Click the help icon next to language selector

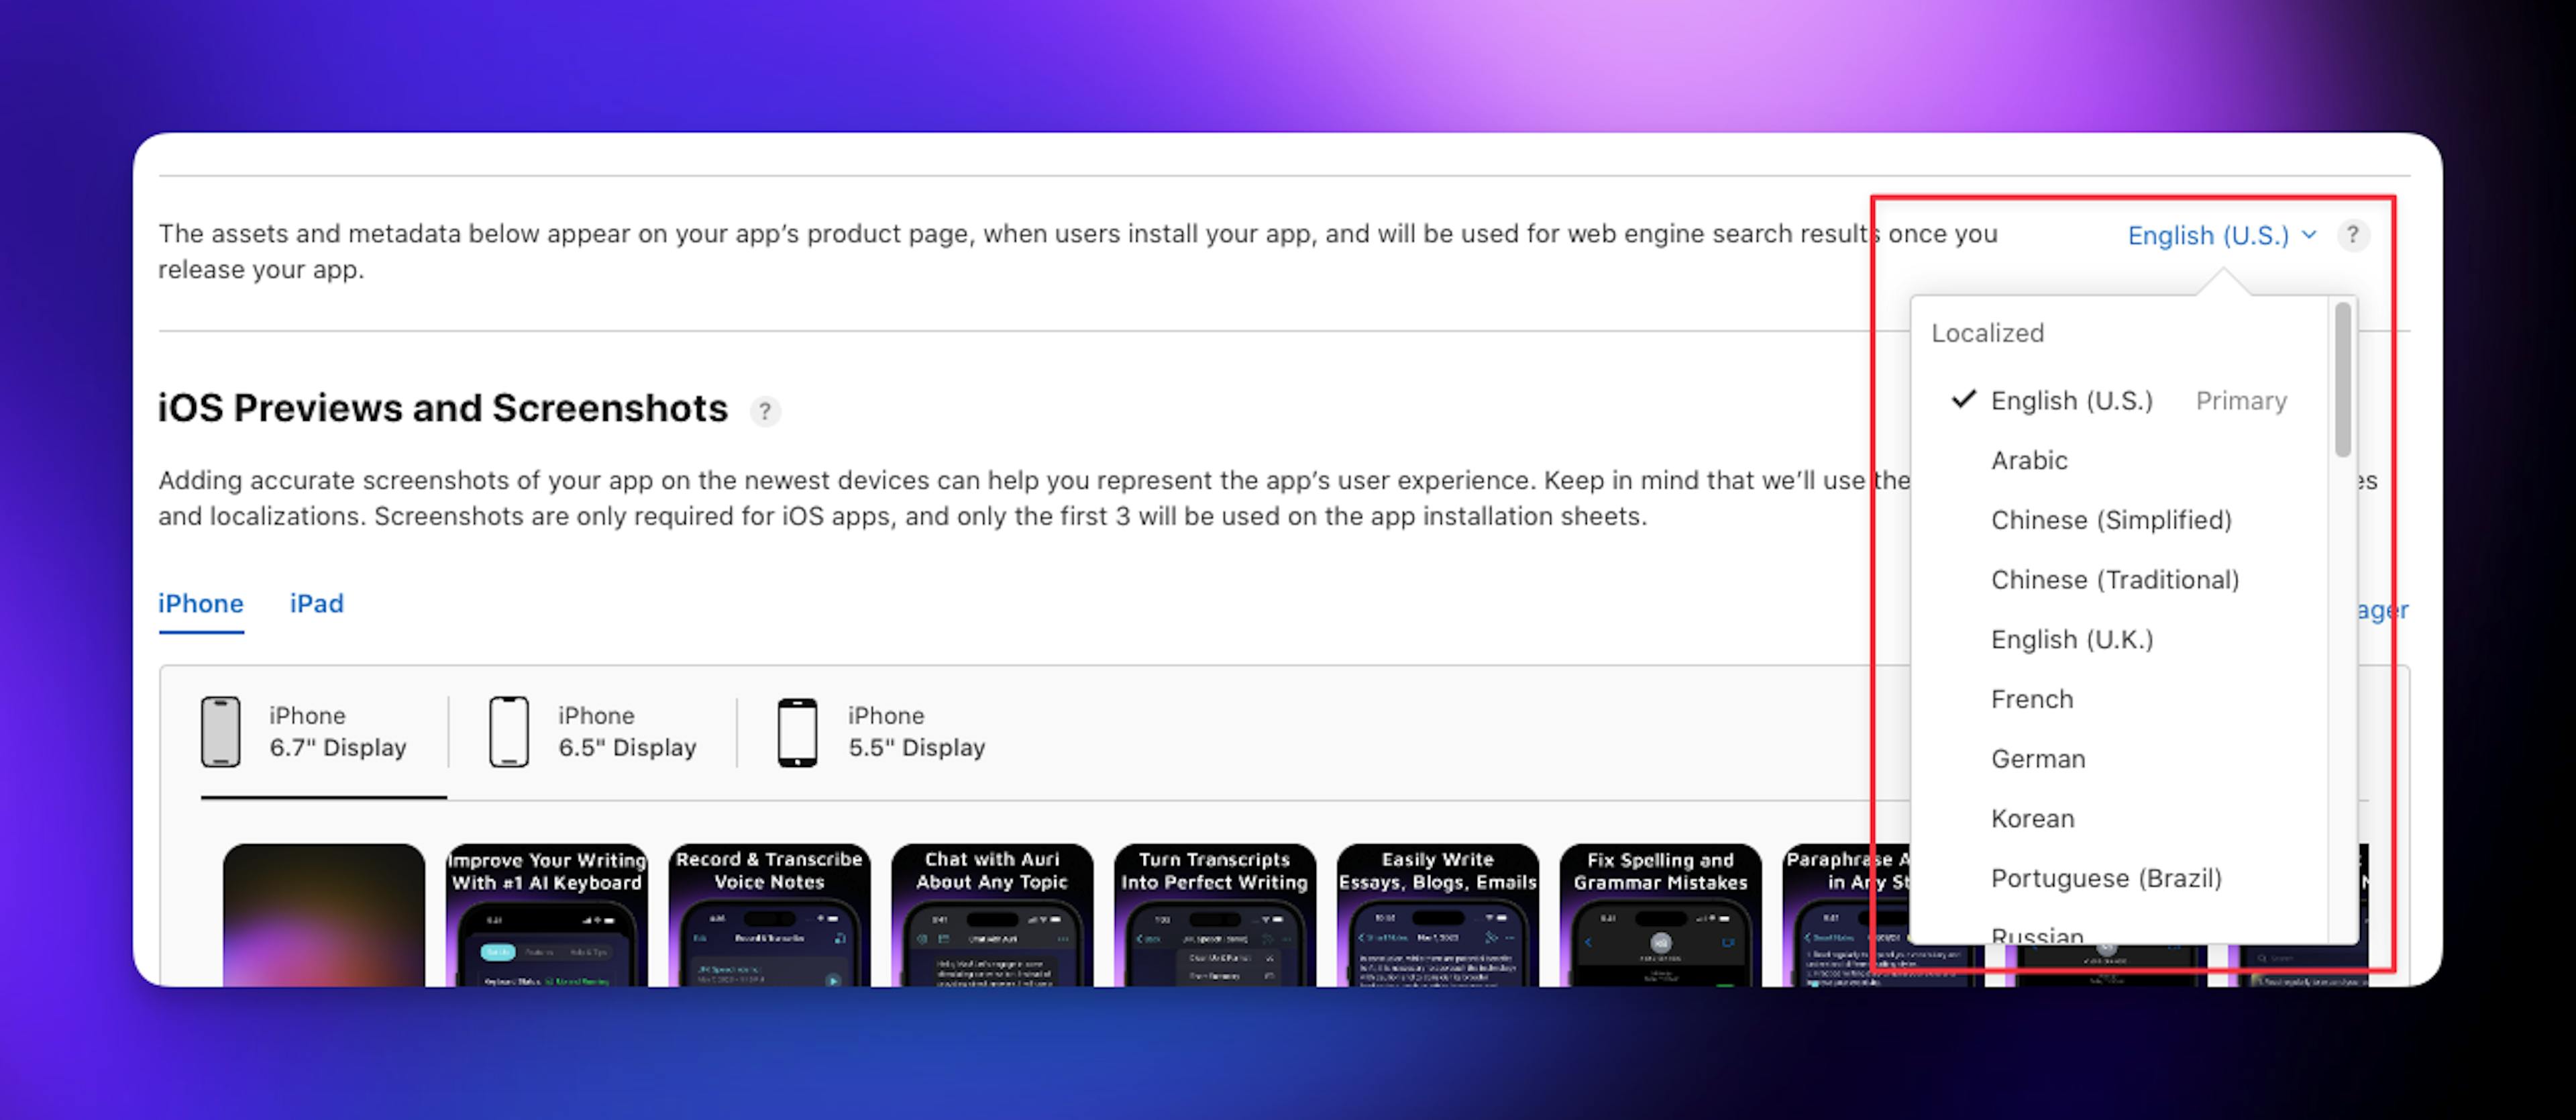point(2352,235)
